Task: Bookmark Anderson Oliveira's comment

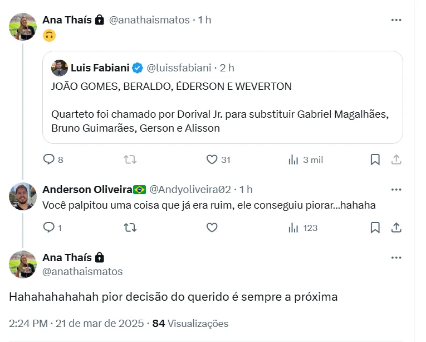Action: tap(375, 228)
